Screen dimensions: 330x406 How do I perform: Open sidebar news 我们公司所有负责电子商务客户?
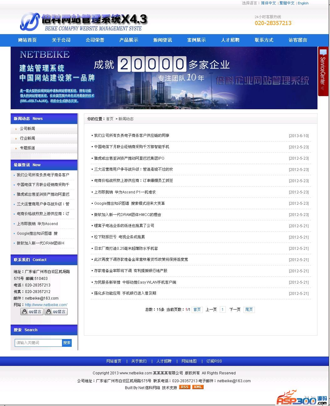(x=43, y=175)
